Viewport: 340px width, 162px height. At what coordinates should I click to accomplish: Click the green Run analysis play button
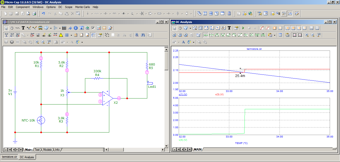[243, 28]
